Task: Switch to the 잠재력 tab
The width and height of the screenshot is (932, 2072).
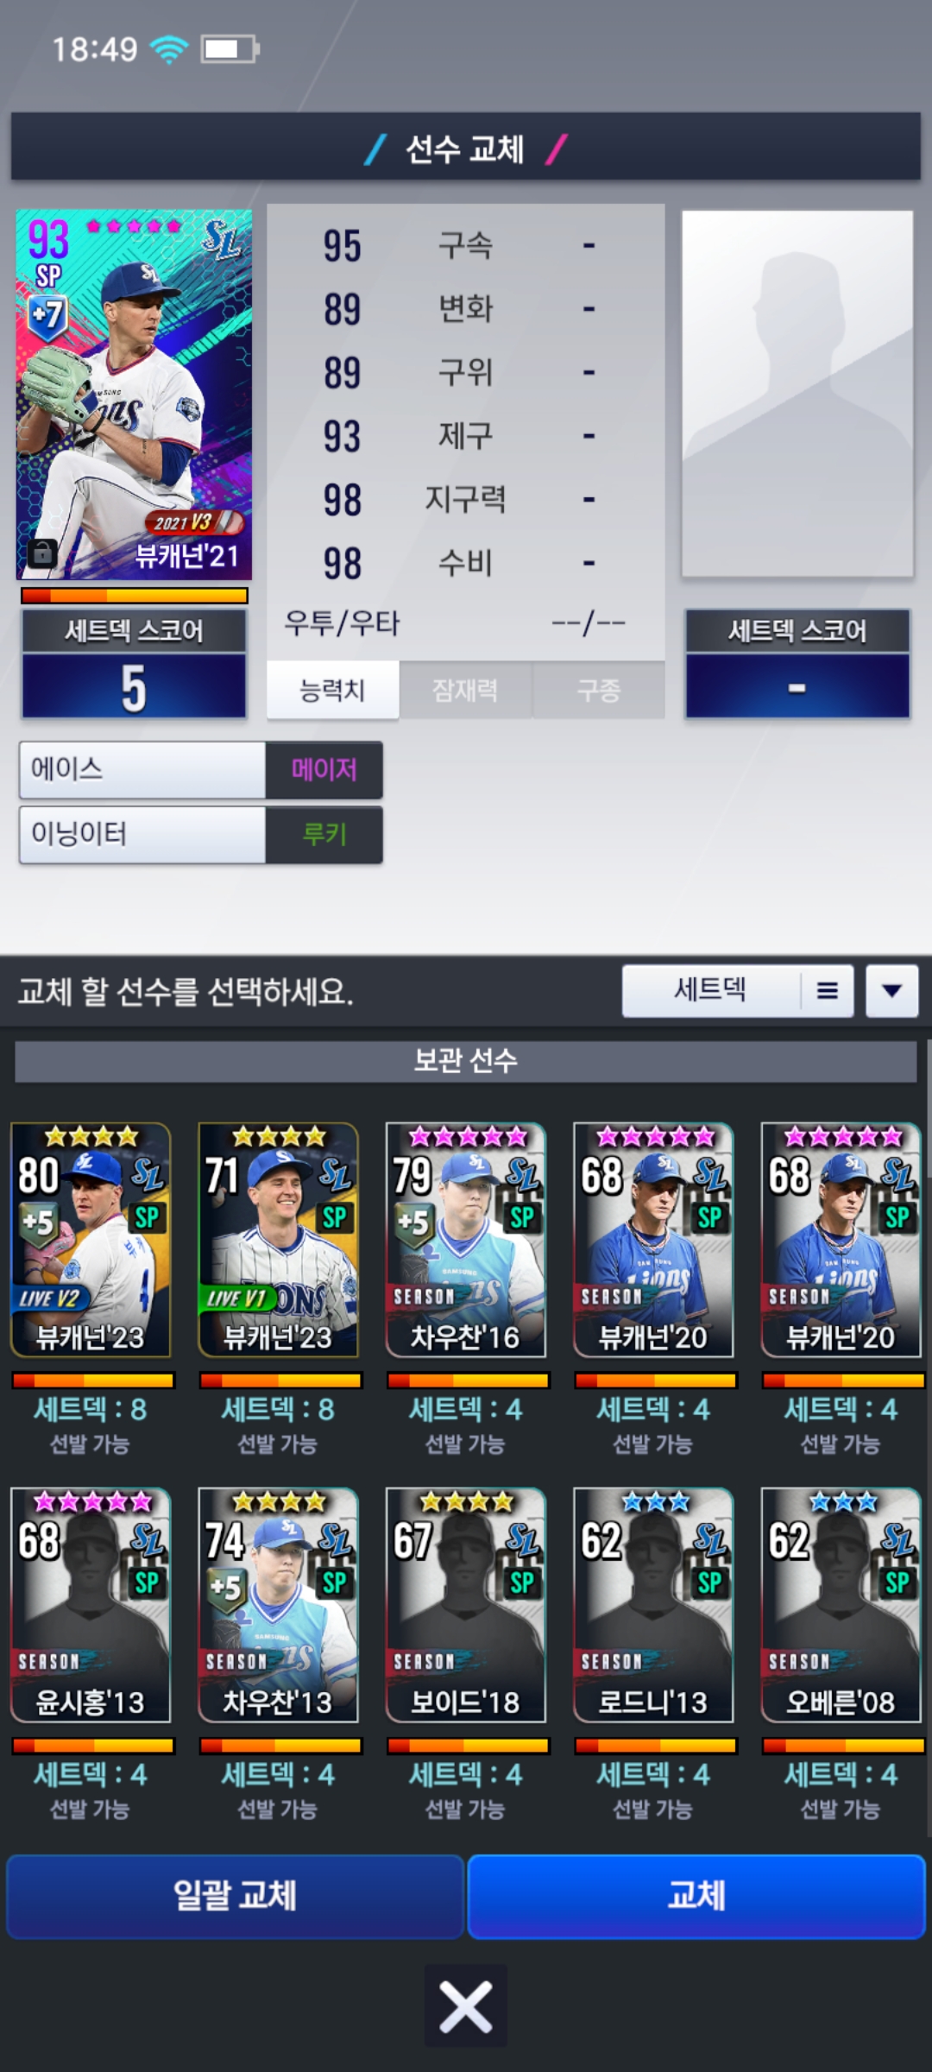Action: (465, 690)
